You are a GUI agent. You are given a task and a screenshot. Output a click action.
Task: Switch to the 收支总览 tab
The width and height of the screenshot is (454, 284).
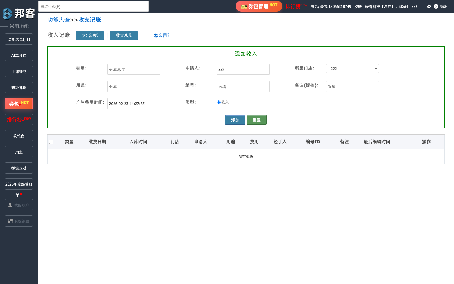point(124,35)
